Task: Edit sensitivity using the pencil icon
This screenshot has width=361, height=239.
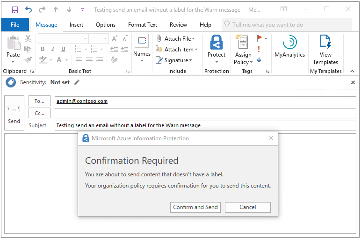Action: tap(77, 82)
